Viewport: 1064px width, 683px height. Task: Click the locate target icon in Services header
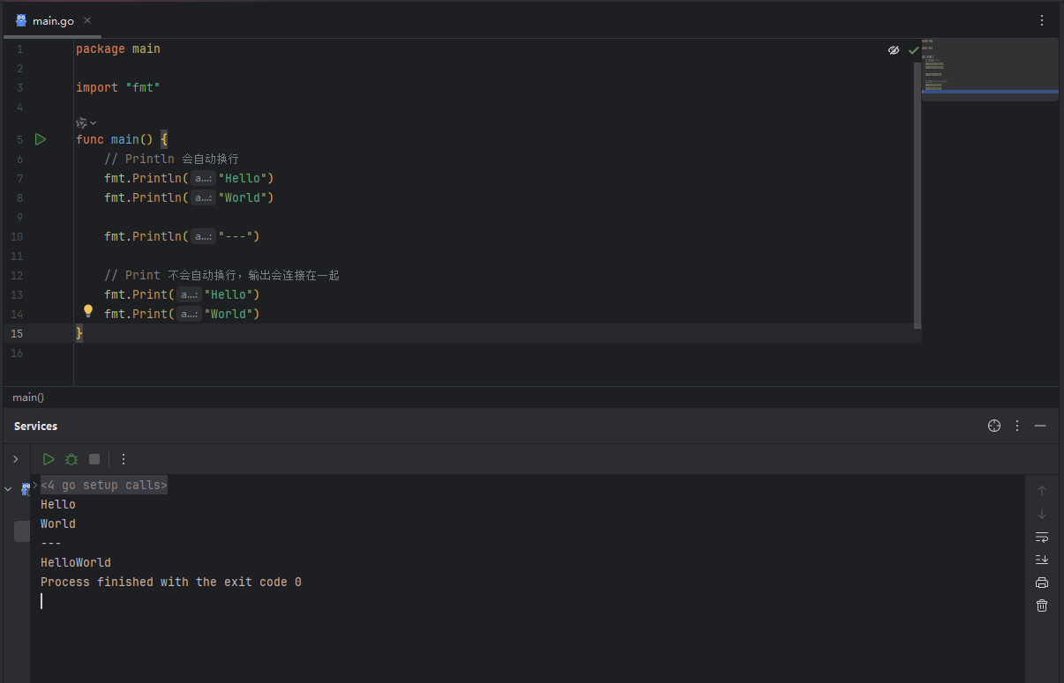point(994,426)
